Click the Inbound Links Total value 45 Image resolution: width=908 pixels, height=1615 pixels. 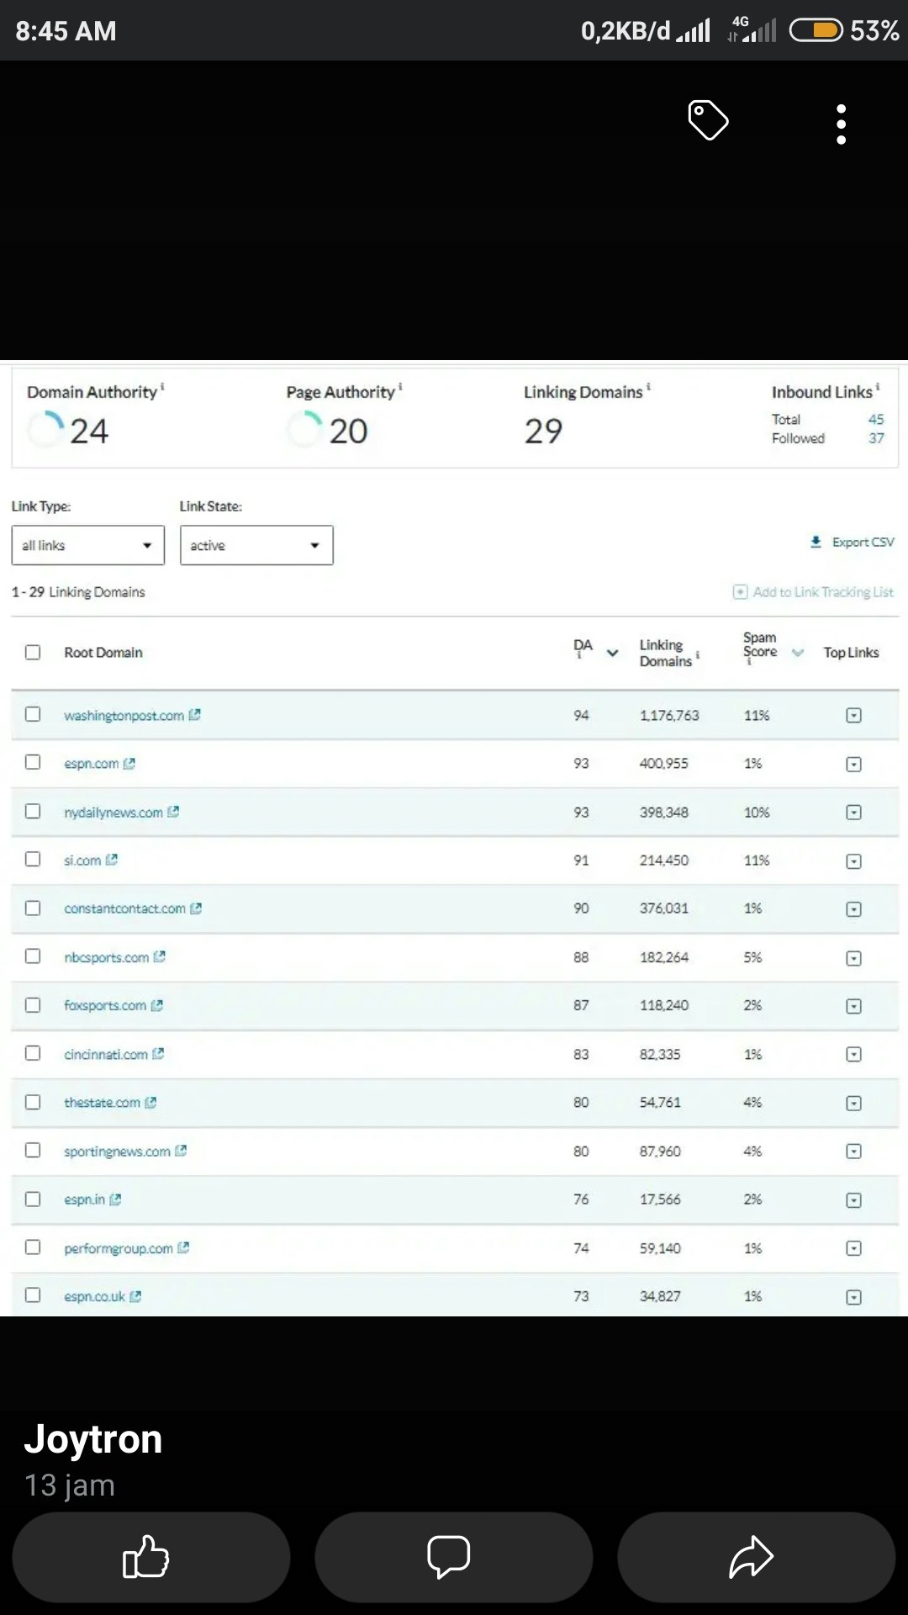[x=876, y=419]
